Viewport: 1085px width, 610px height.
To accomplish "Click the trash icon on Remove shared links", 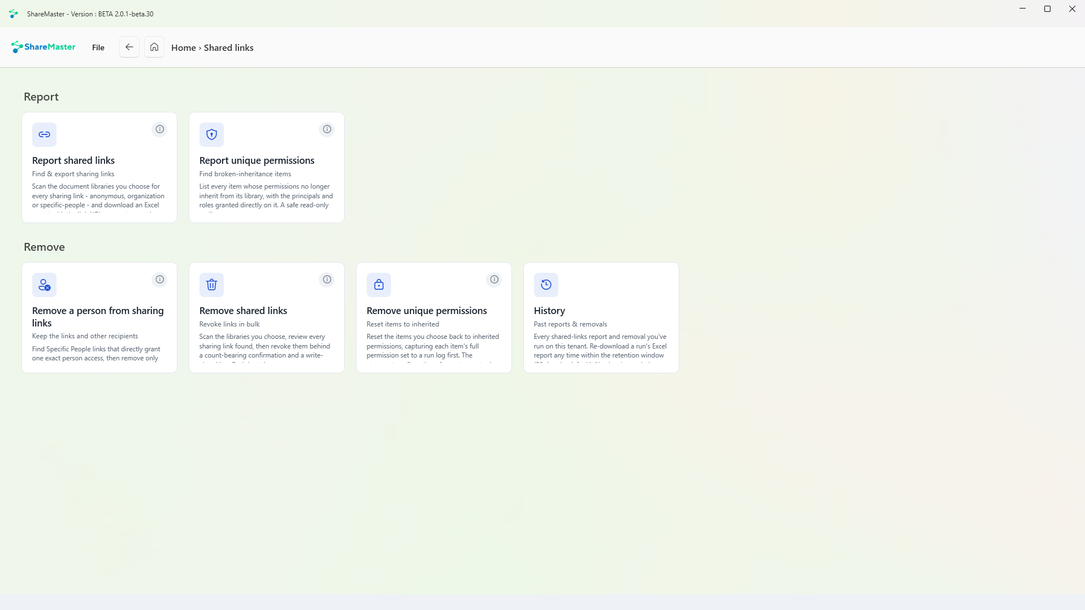I will pyautogui.click(x=211, y=285).
